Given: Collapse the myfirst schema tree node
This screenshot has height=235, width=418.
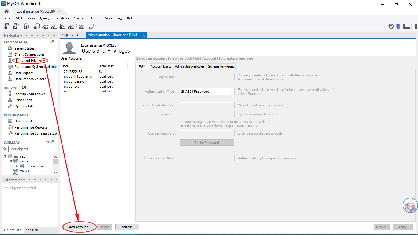Looking at the screenshot, I should click(5, 156).
